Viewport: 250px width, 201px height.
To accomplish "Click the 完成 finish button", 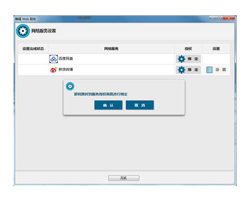I will (x=124, y=178).
